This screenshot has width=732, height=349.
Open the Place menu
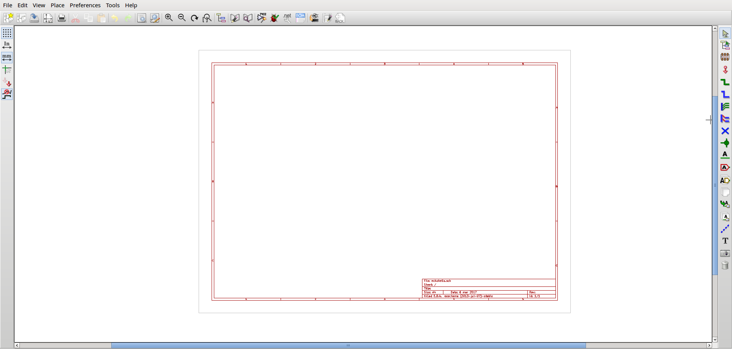click(58, 5)
